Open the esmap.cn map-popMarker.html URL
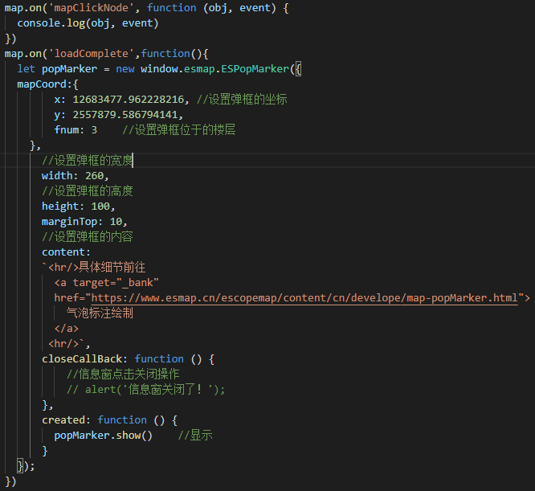 click(304, 298)
